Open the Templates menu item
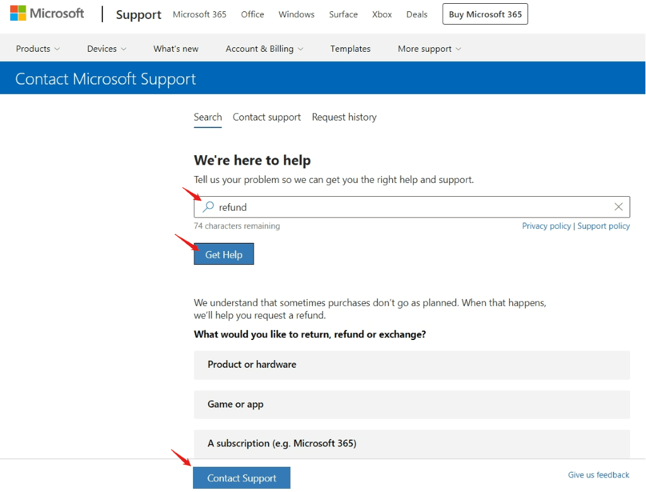 click(350, 49)
